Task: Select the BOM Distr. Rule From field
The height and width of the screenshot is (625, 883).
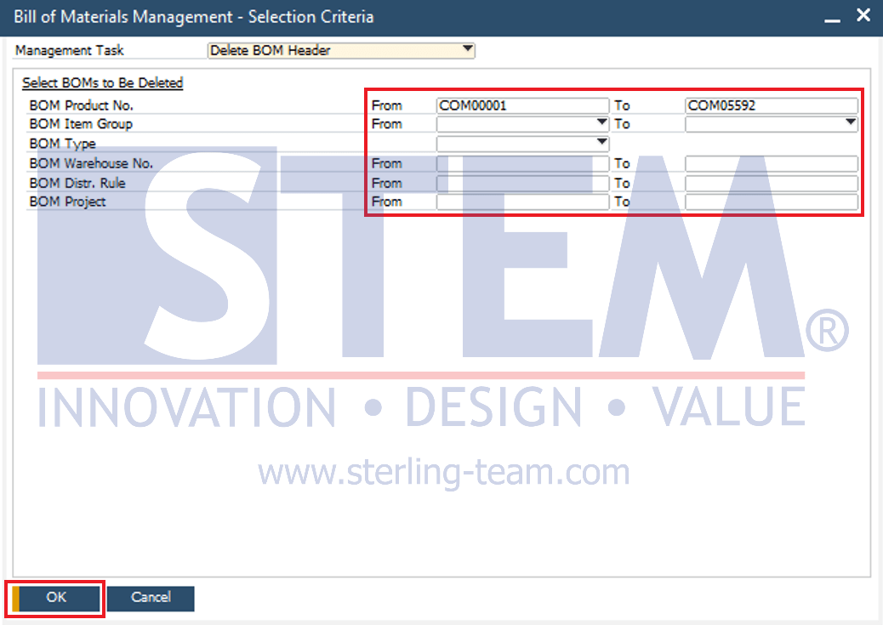Action: coord(522,184)
